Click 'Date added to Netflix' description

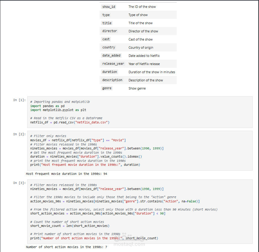(144, 56)
